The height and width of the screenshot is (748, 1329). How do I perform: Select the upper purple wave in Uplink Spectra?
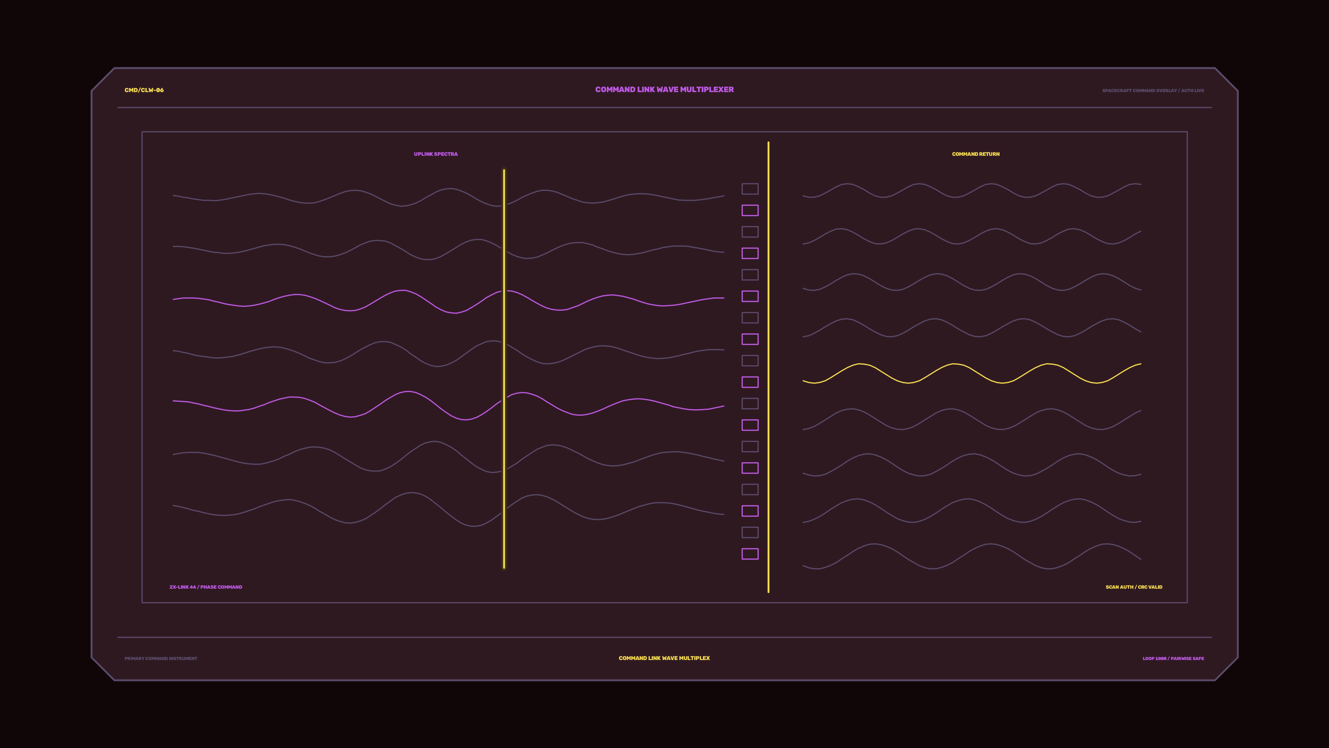[x=448, y=302]
